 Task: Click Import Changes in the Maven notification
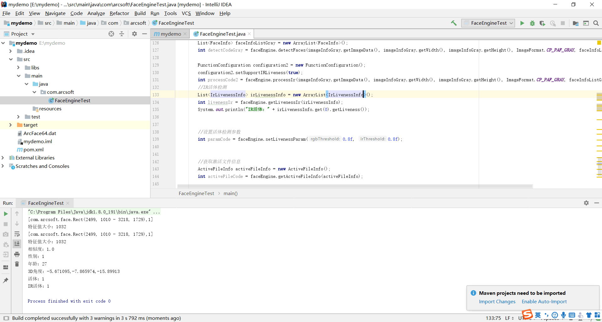[497, 301]
